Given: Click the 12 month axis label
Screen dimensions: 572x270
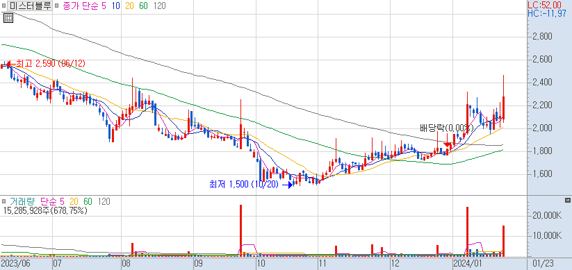Looking at the screenshot, I should pyautogui.click(x=395, y=263).
